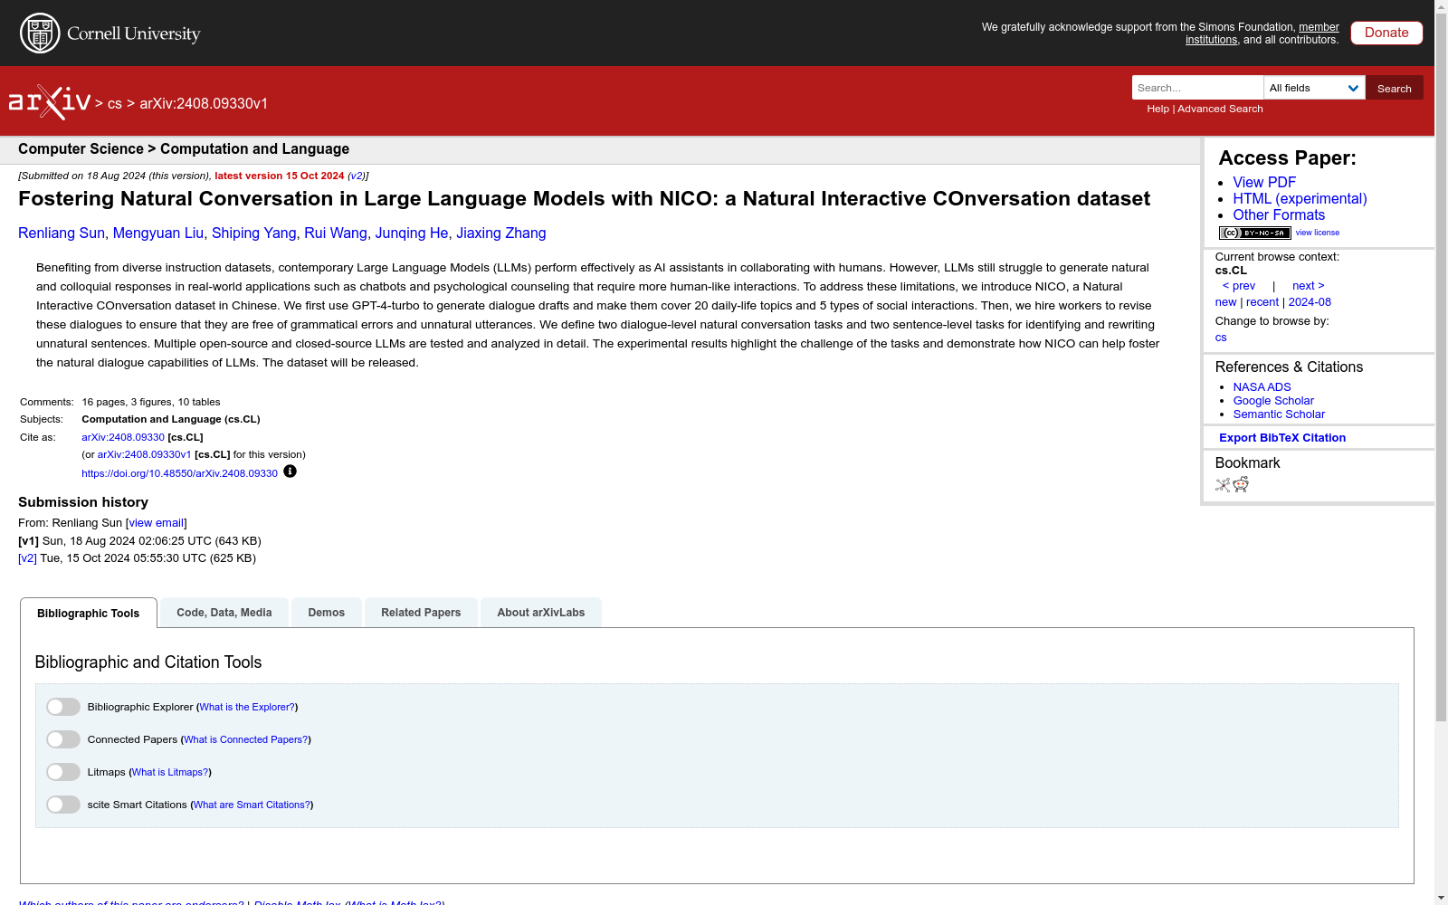Open the arXiv home logo

(50, 102)
